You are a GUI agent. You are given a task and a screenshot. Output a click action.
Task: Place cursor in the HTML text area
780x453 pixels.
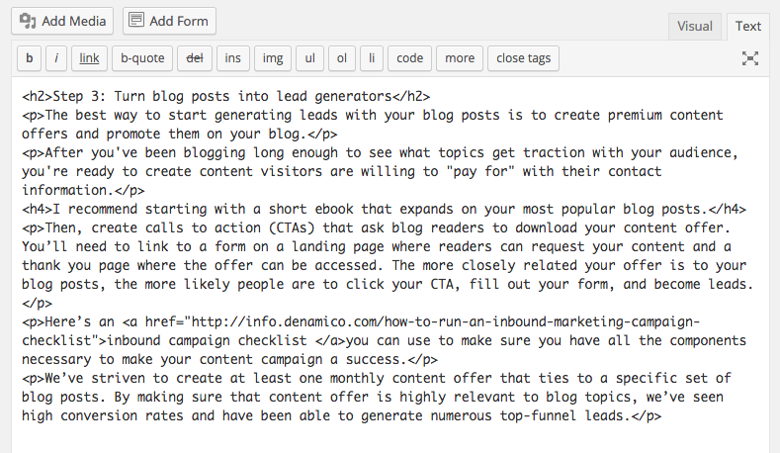[x=390, y=264]
